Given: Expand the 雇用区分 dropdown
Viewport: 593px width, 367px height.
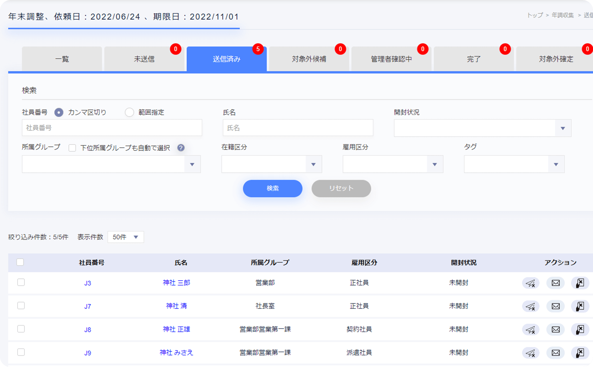Looking at the screenshot, I should (392, 164).
